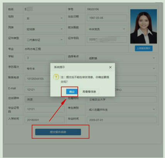Click the 出生日期 field with 1987-05-08
The width and height of the screenshot is (165, 158).
(107, 18)
